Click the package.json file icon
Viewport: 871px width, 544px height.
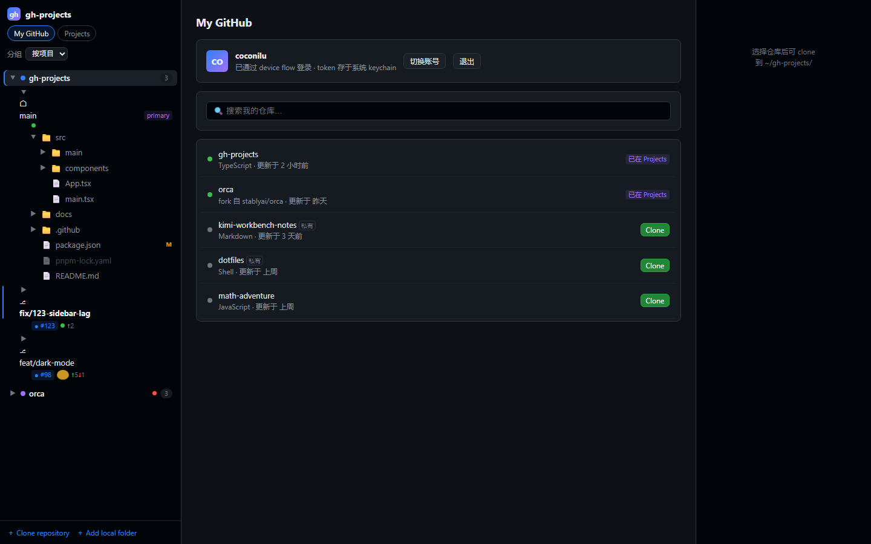[47, 245]
